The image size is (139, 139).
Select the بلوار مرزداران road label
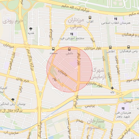click(x=93, y=48)
